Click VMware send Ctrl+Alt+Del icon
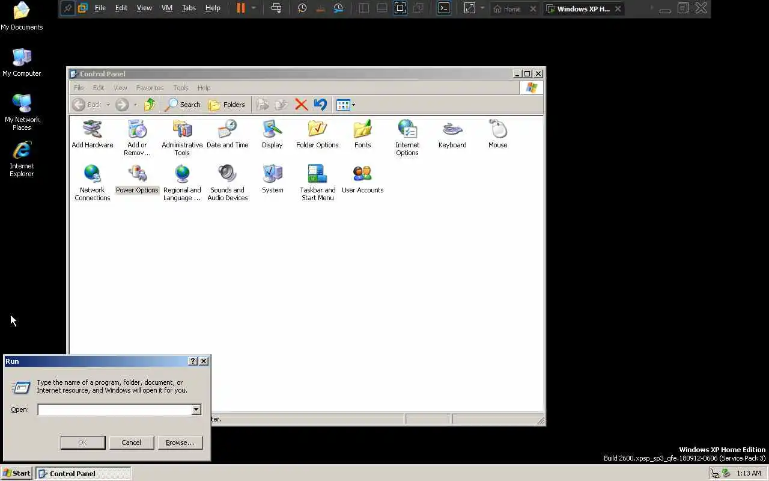769x481 pixels. (x=276, y=8)
